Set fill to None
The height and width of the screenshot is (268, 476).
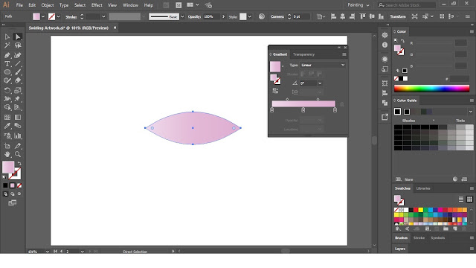click(19, 185)
